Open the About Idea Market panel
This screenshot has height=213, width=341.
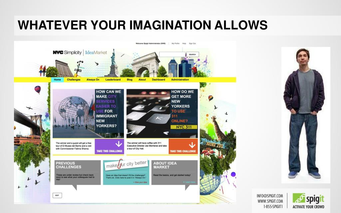[x=174, y=173]
